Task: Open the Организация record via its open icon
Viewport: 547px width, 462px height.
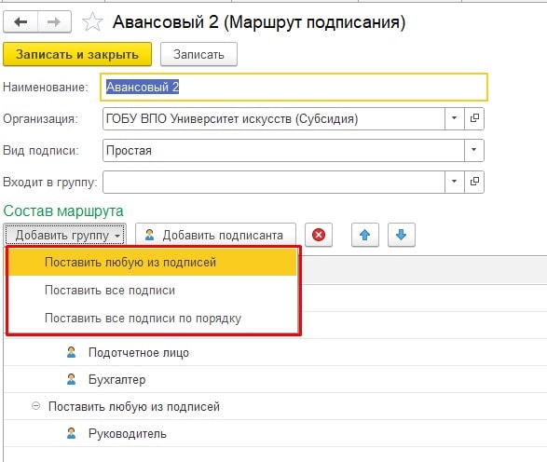Action: coord(474,118)
